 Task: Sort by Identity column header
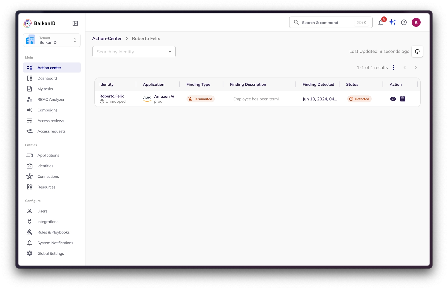point(106,85)
